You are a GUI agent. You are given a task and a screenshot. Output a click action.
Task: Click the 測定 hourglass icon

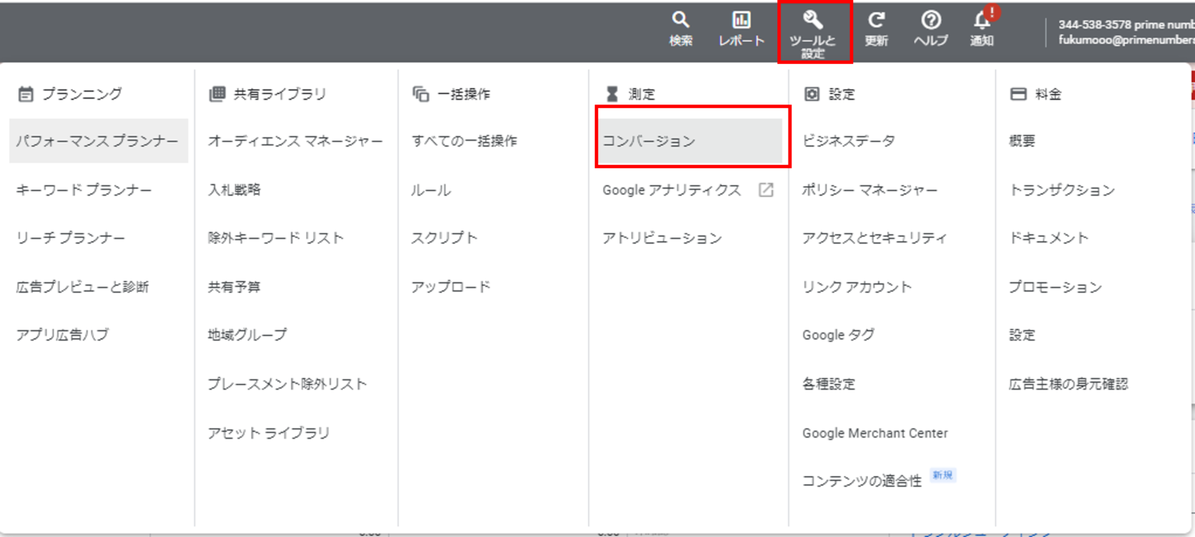[612, 94]
